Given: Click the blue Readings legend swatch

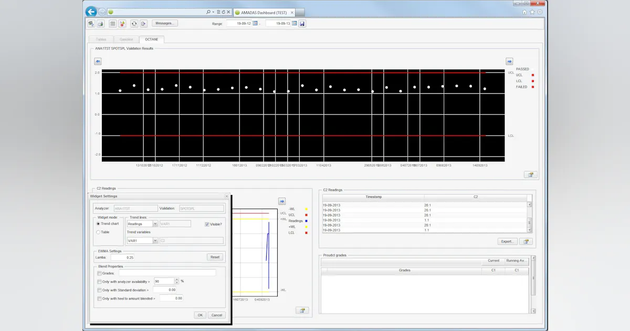Looking at the screenshot, I should pos(306,221).
